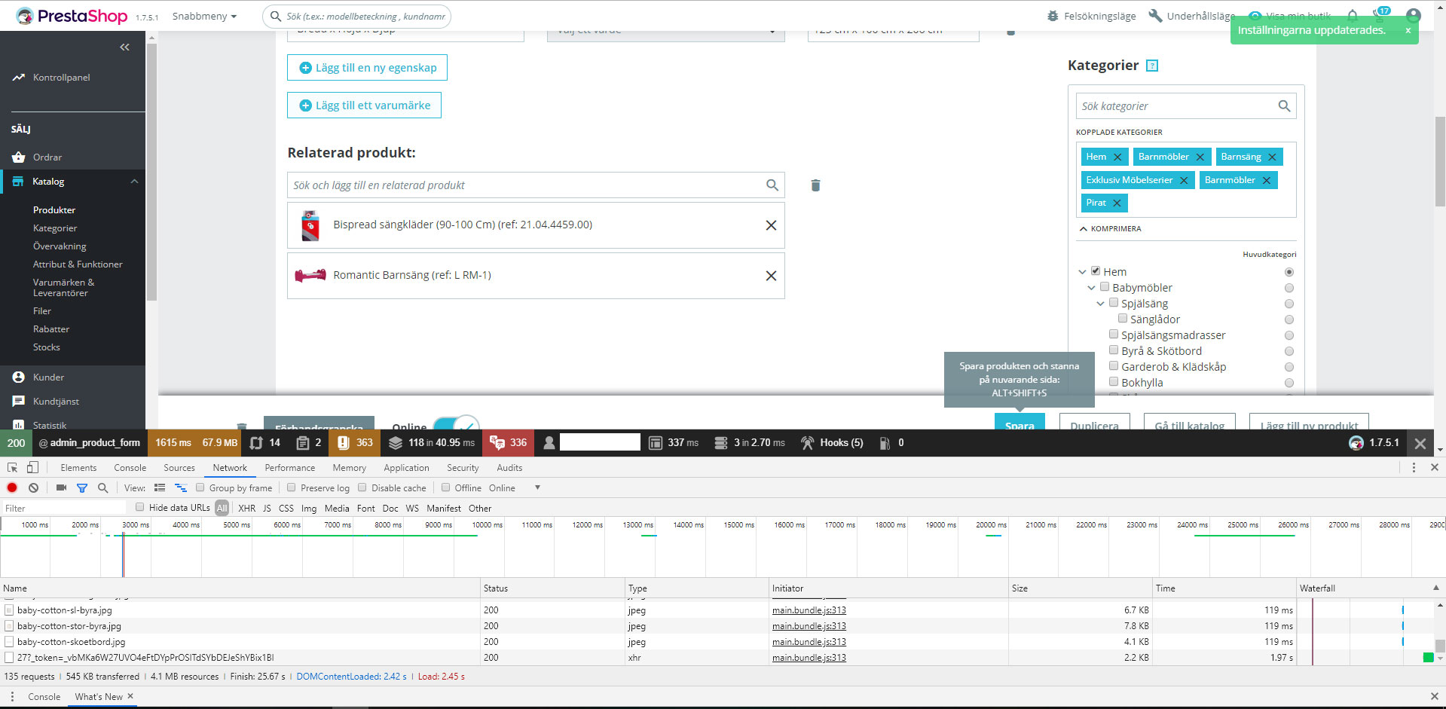Image resolution: width=1446 pixels, height=709 pixels.
Task: Click the PrestaShop logo
Action: pos(72,16)
